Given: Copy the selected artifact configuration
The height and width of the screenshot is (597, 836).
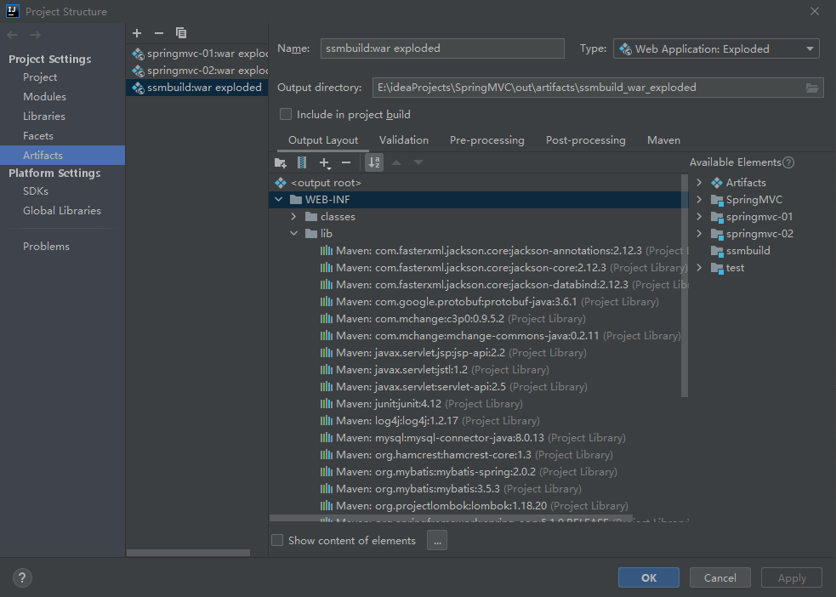Looking at the screenshot, I should click(181, 33).
